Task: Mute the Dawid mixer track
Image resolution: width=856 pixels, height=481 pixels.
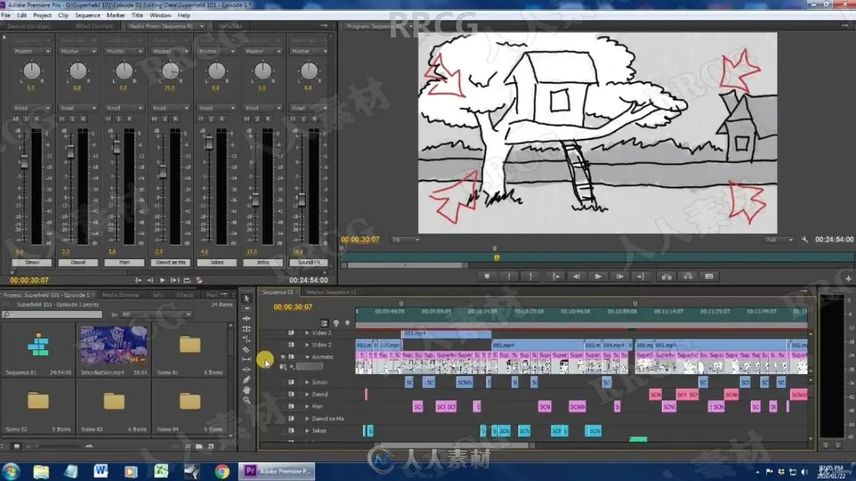Action: [62, 119]
